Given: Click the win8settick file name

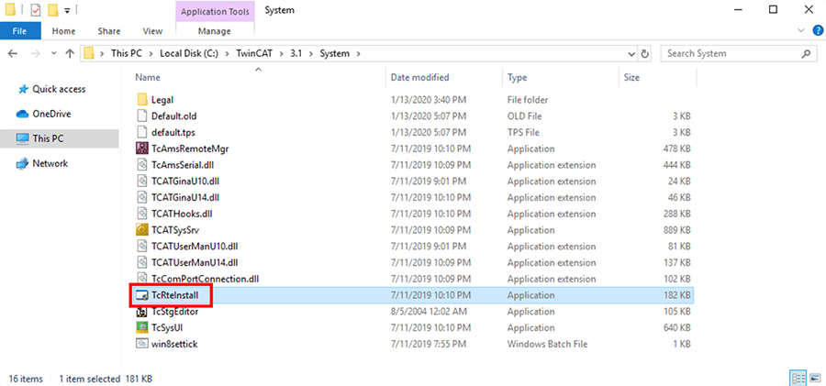Looking at the screenshot, I should point(174,345).
